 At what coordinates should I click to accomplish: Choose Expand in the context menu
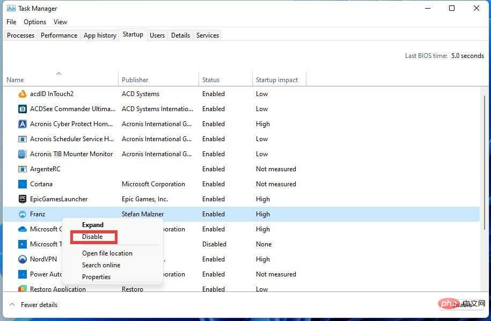92,225
